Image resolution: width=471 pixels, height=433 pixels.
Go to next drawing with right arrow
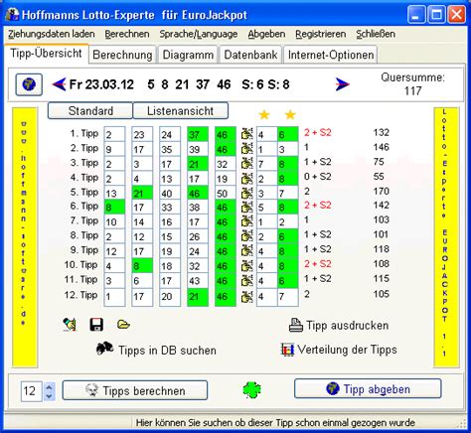(342, 84)
